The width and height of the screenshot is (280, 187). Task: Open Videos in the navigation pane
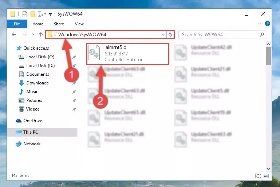(33, 109)
